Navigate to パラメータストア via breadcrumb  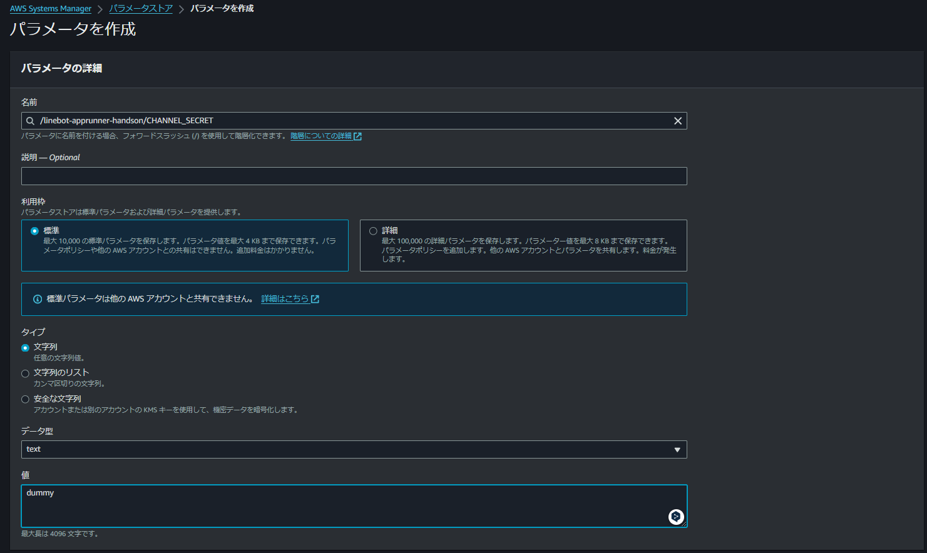tap(140, 8)
